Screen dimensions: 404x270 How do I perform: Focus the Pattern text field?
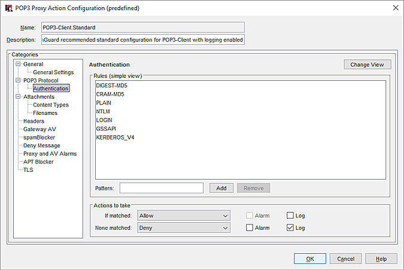tap(162, 188)
